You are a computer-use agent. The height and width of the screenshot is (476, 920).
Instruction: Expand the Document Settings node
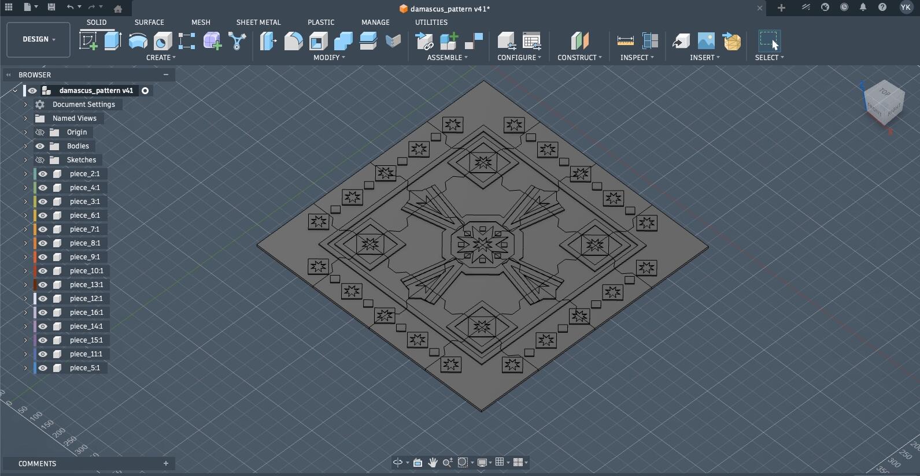[x=25, y=105]
